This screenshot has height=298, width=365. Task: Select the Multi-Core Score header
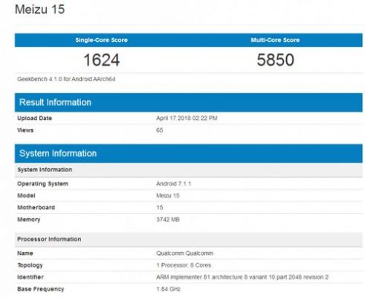coord(275,40)
